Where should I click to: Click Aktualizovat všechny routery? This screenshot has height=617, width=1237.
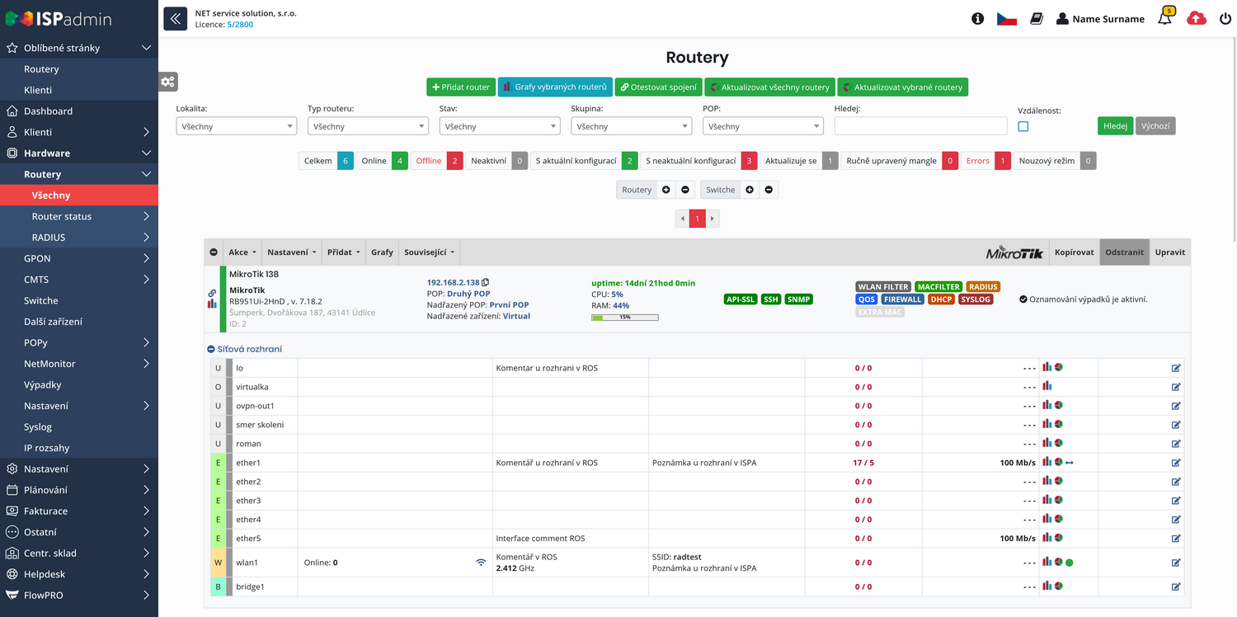[x=769, y=87]
